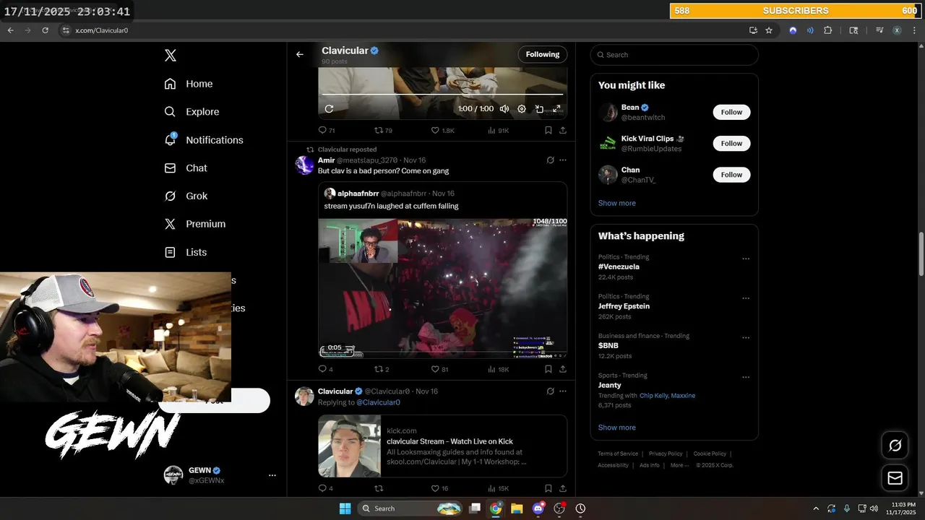The image size is (925, 520).
Task: Like the post with 1.8K likes
Action: click(x=443, y=131)
